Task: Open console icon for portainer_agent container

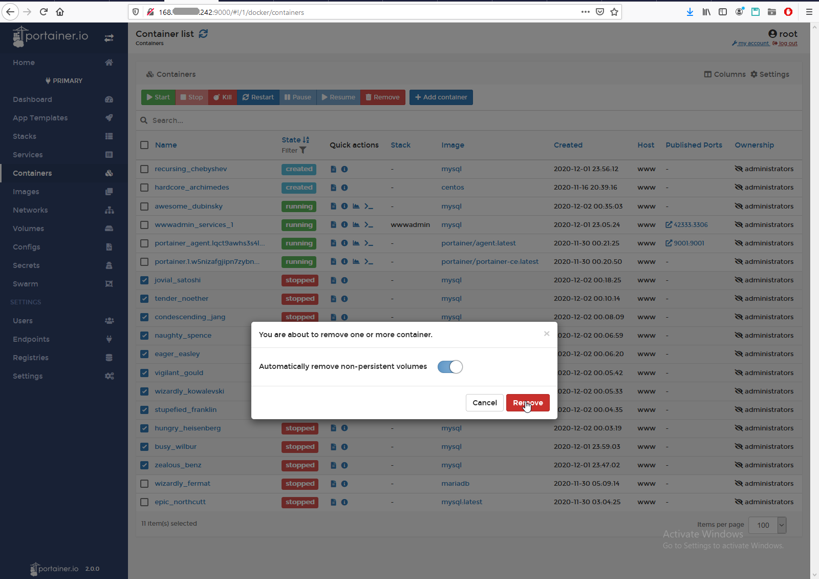Action: [x=369, y=243]
